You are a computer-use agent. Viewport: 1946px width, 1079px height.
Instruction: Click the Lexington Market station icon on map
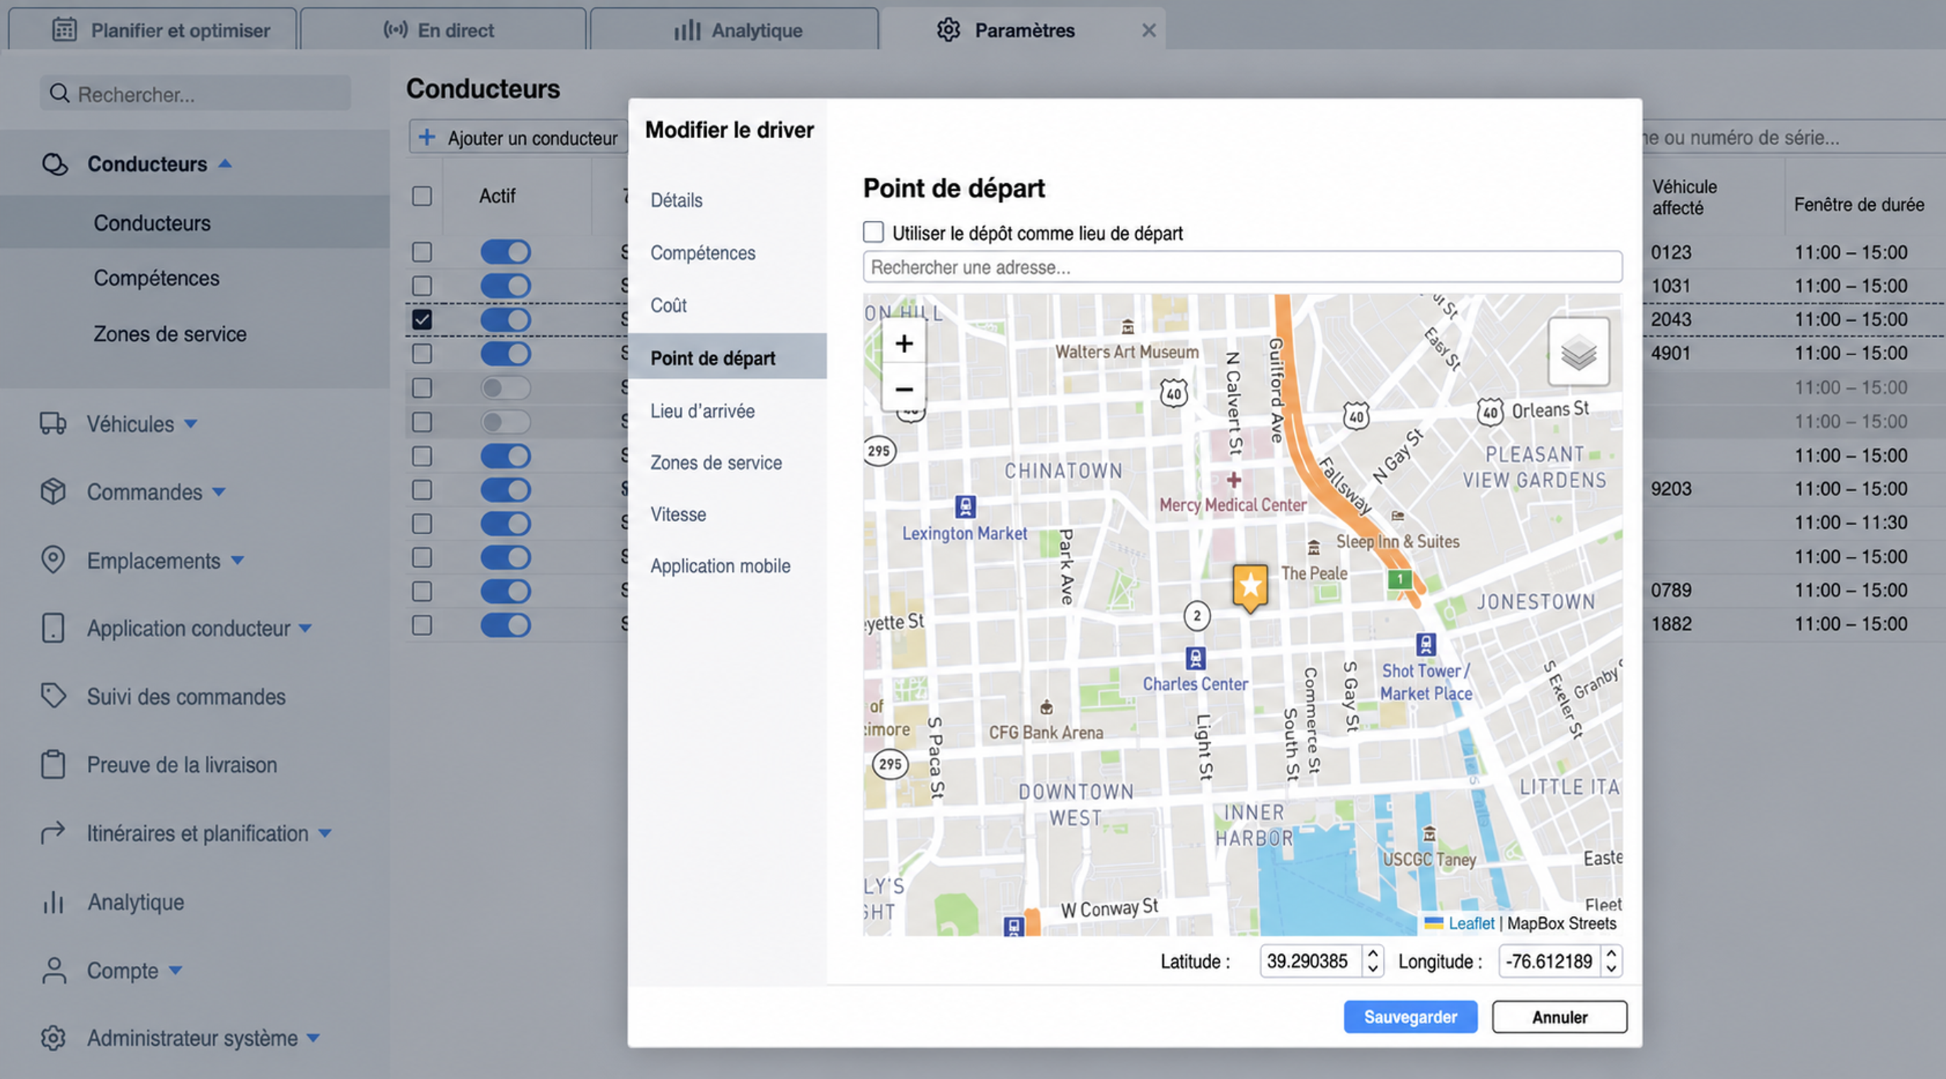(x=965, y=506)
